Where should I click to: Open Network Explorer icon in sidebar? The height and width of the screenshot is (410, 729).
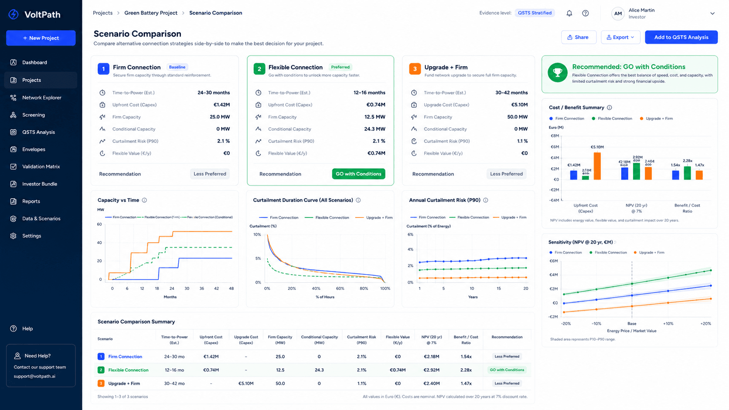[14, 98]
